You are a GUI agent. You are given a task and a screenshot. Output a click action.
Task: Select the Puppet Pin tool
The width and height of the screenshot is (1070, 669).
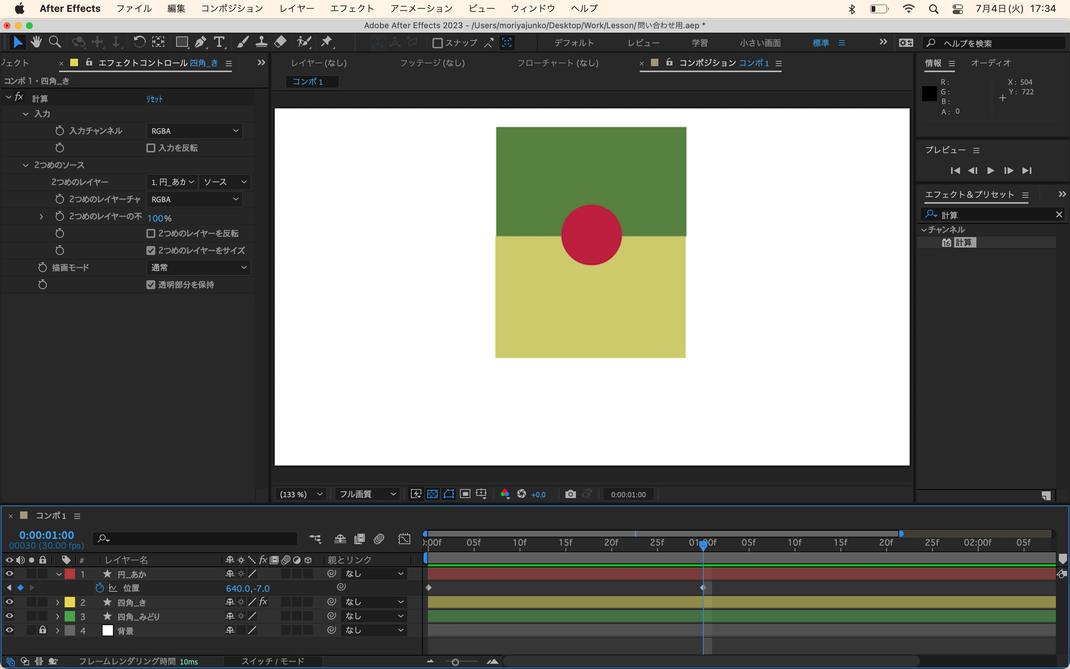pyautogui.click(x=327, y=42)
